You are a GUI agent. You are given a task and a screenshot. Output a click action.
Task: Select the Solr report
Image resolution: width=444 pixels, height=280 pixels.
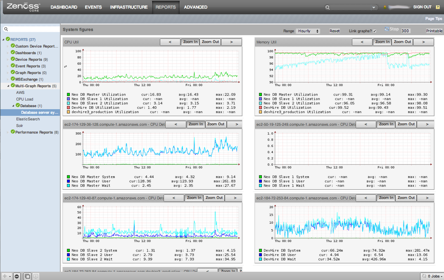coord(19,125)
